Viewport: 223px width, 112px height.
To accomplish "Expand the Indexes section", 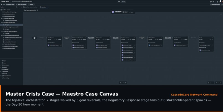I will pyautogui.click(x=1, y=67).
